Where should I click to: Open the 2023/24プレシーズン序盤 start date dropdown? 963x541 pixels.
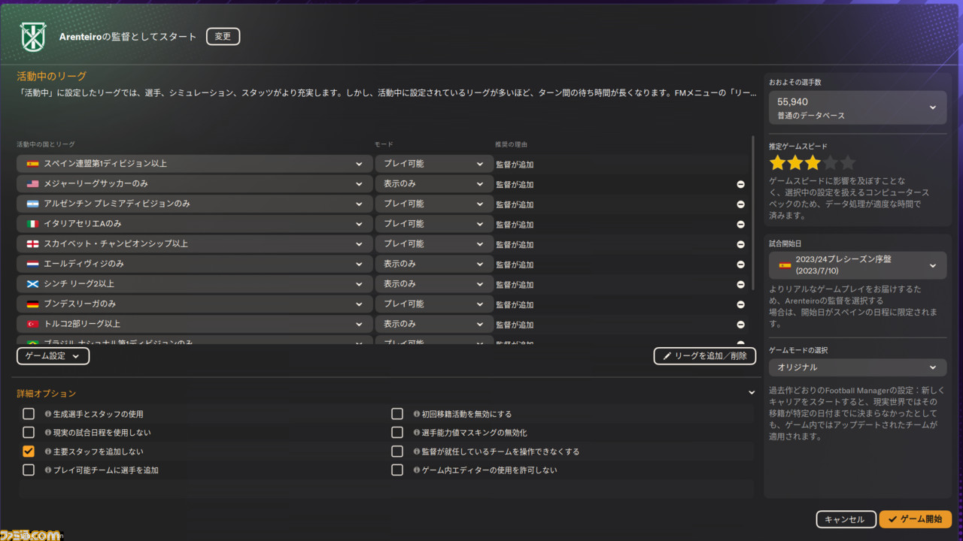point(858,265)
